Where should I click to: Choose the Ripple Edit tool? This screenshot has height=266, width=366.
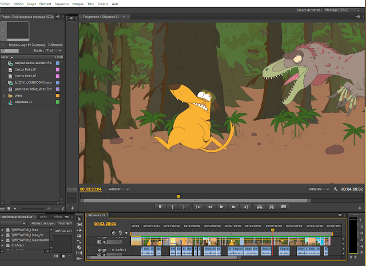click(x=79, y=231)
